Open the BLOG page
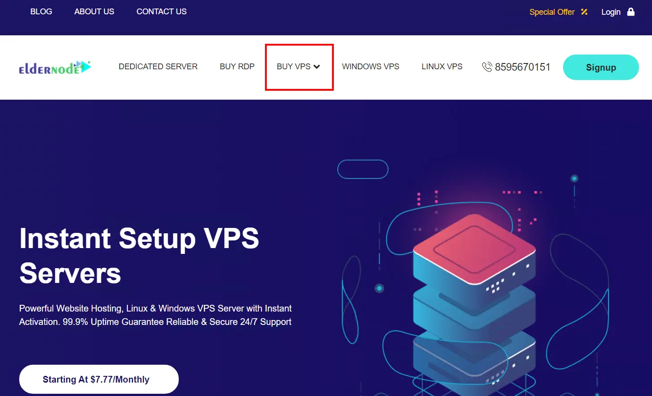 pos(41,12)
